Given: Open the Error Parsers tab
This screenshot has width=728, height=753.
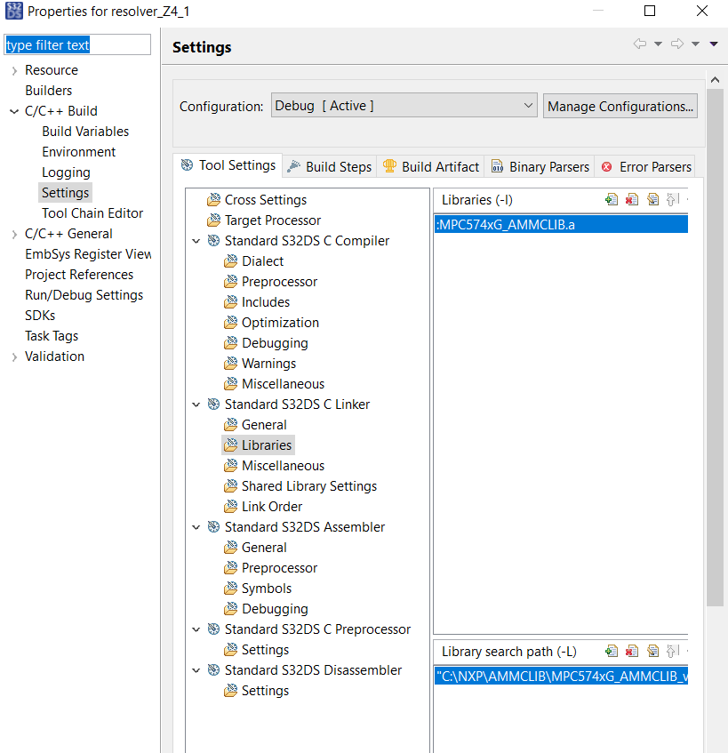Looking at the screenshot, I should click(646, 166).
